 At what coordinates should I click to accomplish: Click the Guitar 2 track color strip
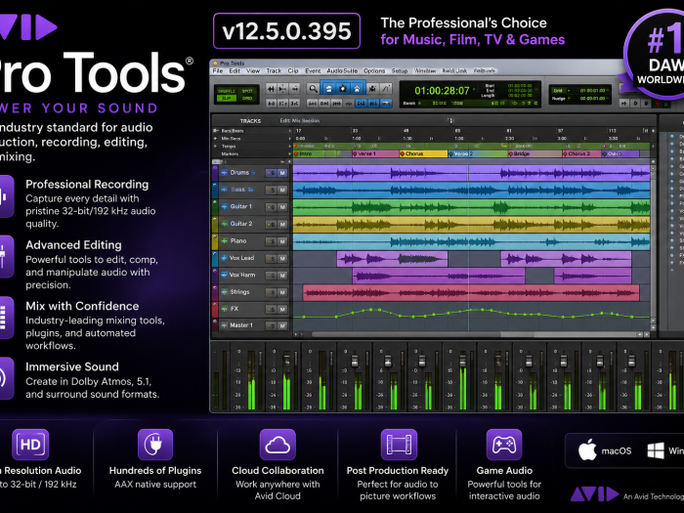pos(215,224)
